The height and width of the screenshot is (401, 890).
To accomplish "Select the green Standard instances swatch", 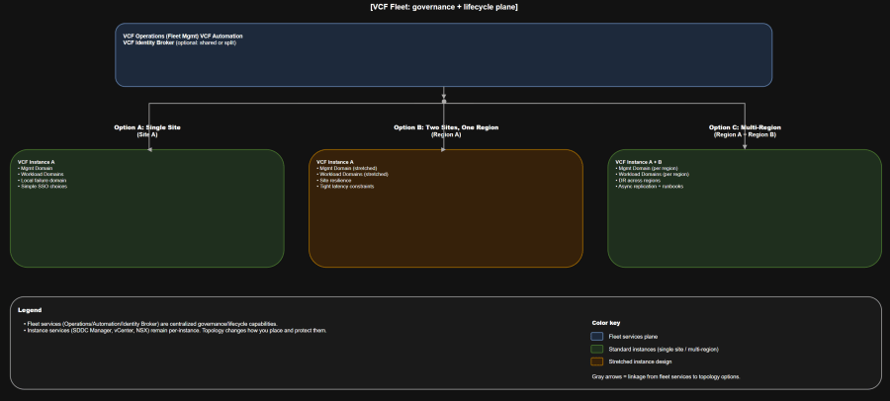I will pyautogui.click(x=596, y=349).
